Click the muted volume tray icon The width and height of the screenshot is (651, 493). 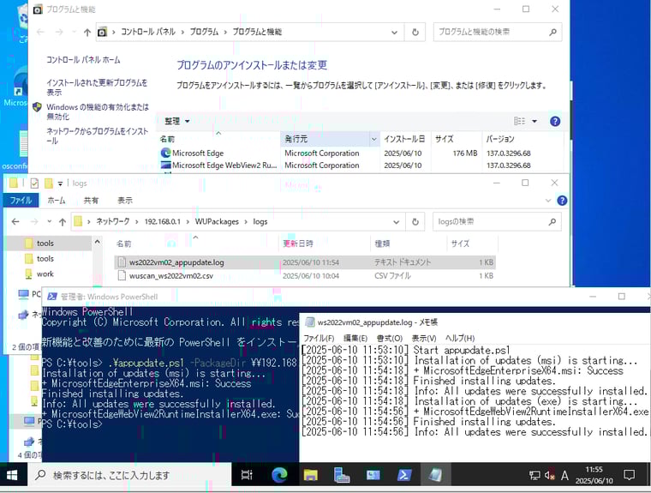tap(549, 475)
